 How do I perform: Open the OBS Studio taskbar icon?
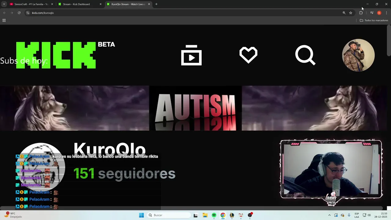(x=250, y=215)
